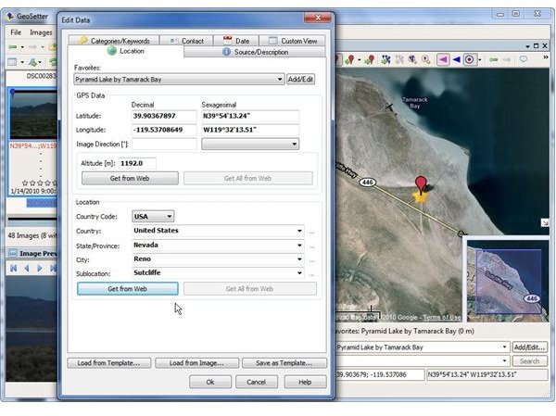Open Pyramid Lake favorites dropdown below the map
Viewport: 556px width, 416px height.
point(504,347)
